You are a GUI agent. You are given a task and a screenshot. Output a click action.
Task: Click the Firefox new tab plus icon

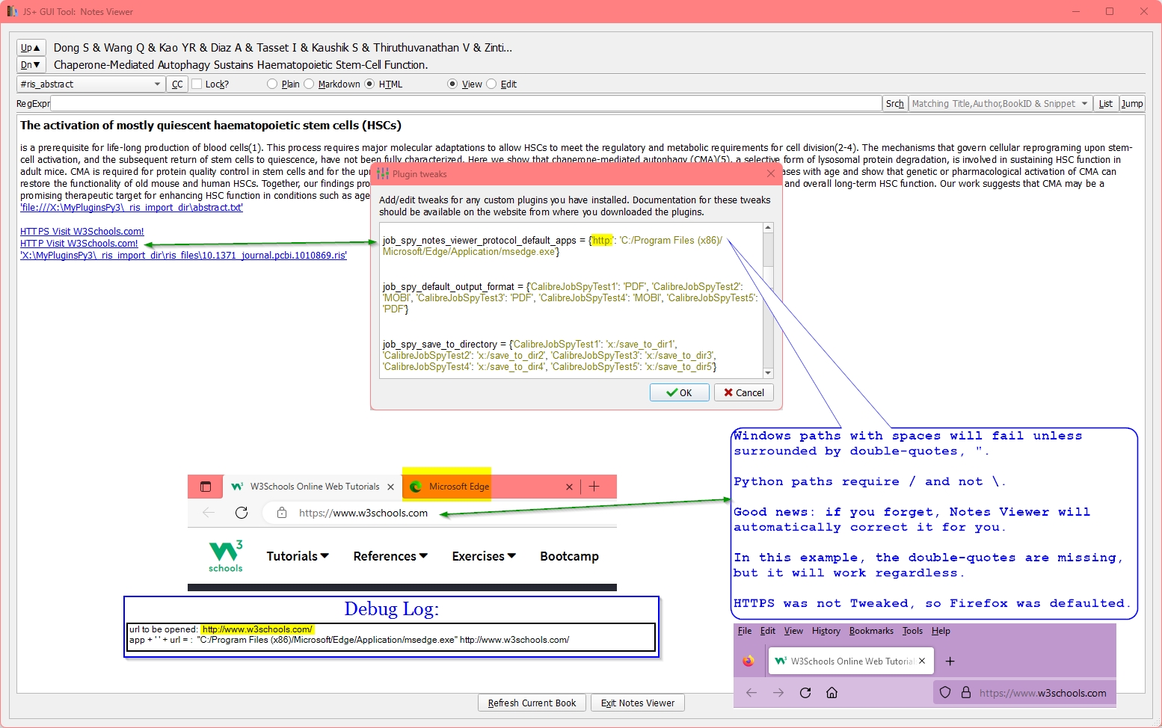click(950, 661)
